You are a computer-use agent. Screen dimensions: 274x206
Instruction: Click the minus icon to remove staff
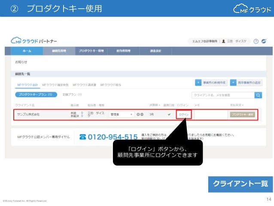(142, 114)
